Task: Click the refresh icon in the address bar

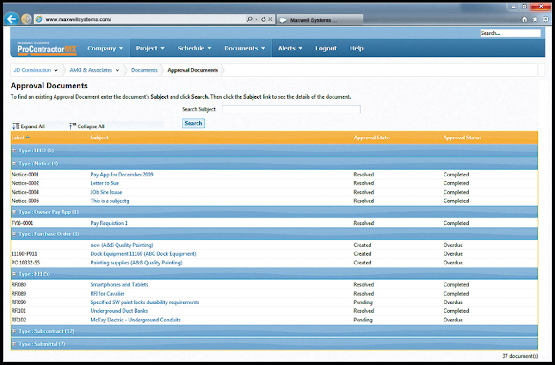Action: pos(264,19)
